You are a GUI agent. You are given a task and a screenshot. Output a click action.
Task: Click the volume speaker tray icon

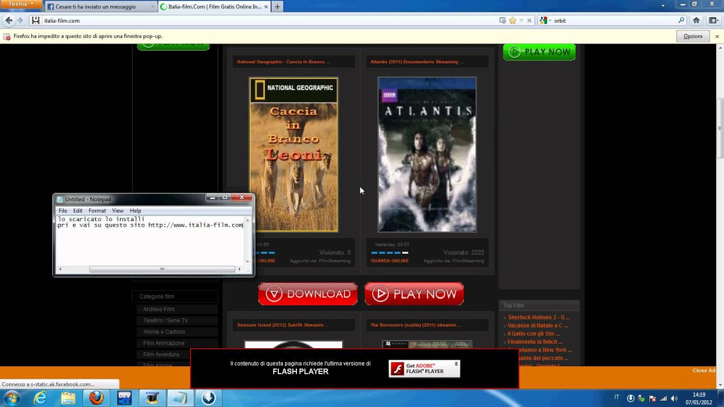click(x=674, y=398)
